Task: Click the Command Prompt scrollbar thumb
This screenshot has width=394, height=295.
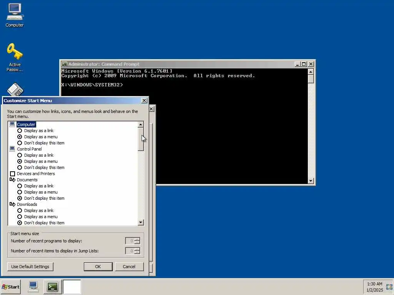Action: pyautogui.click(x=311, y=79)
